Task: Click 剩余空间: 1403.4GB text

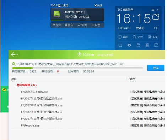Action: point(77,17)
